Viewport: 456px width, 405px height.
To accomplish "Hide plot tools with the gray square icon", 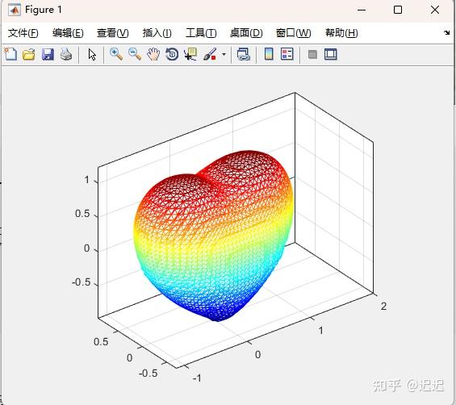I will (x=312, y=54).
